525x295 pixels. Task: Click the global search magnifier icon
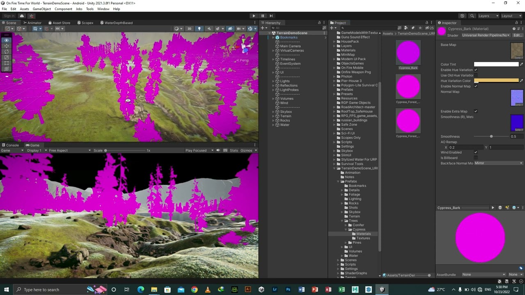tap(472, 16)
